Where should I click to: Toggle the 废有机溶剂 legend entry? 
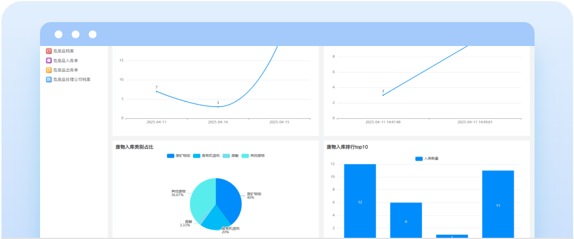[x=206, y=155]
